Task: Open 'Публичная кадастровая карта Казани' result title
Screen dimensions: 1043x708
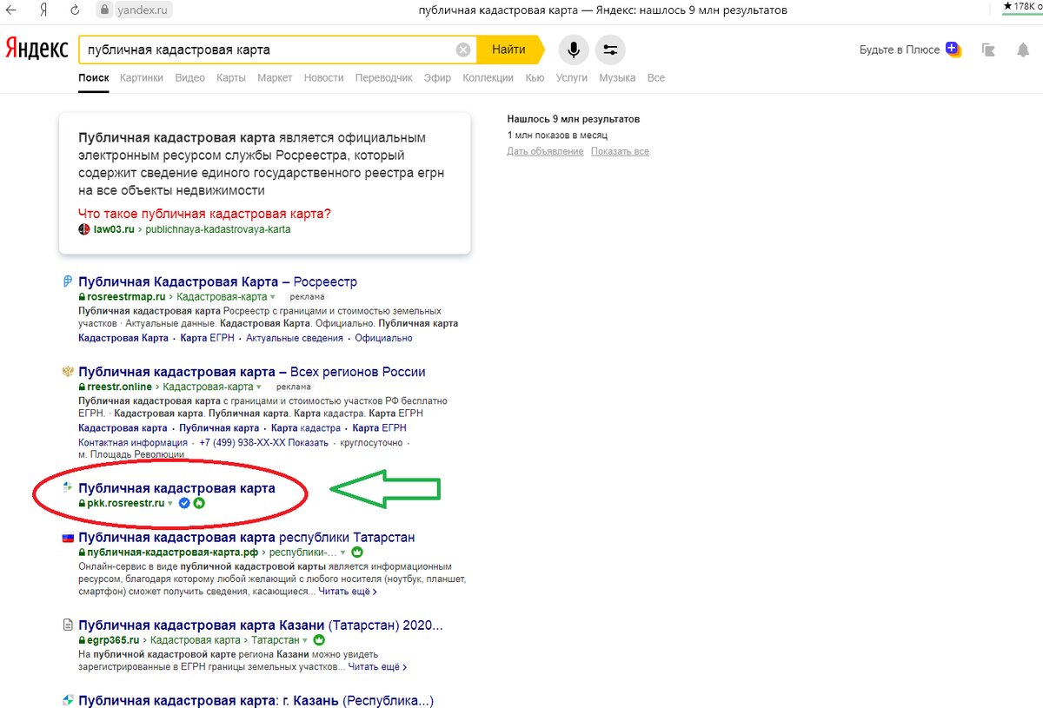Action: (261, 625)
